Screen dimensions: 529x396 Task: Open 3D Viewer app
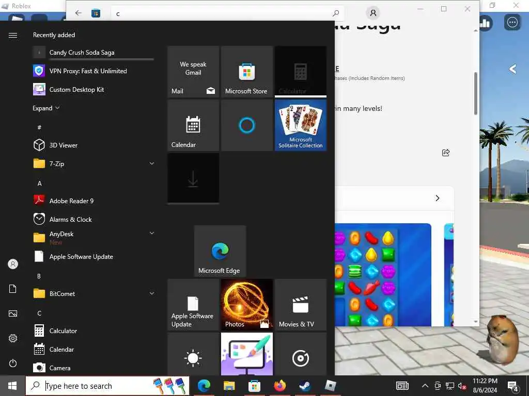(x=94, y=145)
